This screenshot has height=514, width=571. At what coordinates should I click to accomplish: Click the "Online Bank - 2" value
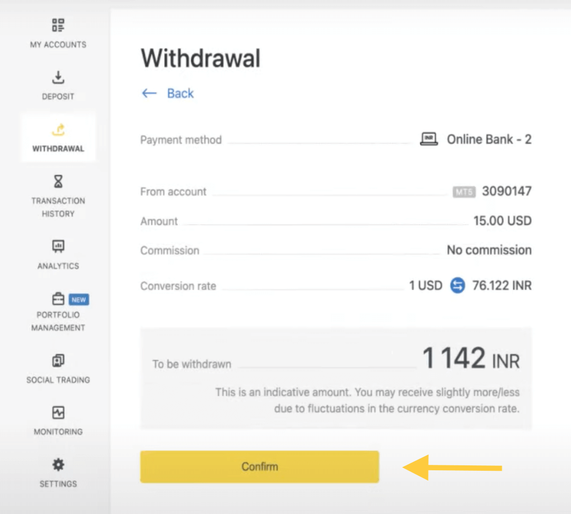[x=489, y=139]
